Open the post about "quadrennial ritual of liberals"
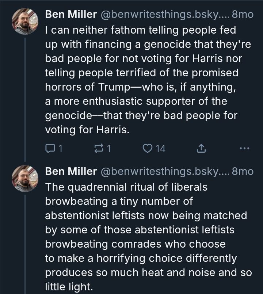The image size is (263, 294). (x=146, y=237)
